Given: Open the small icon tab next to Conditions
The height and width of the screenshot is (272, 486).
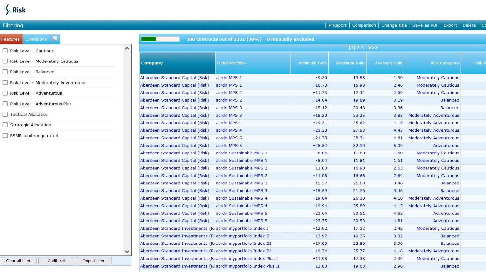Looking at the screenshot, I should point(55,39).
